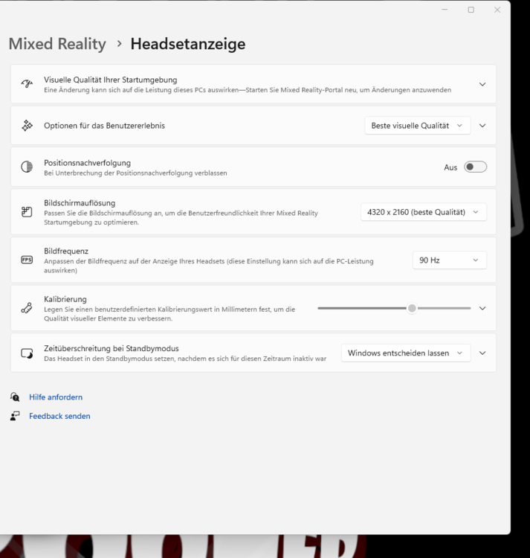Toggle the Positionsnachverfolgung switch on
530x558 pixels.
475,167
